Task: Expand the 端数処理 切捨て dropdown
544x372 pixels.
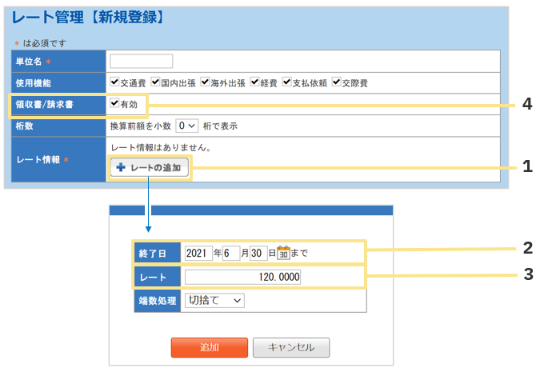Action: tap(214, 300)
